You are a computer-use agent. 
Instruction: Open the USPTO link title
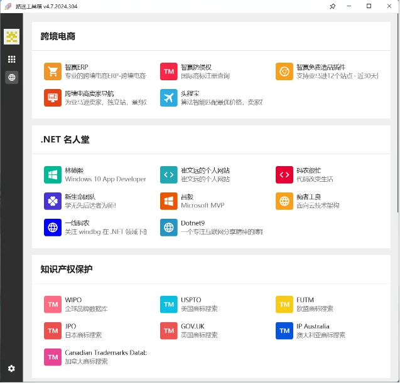191,300
